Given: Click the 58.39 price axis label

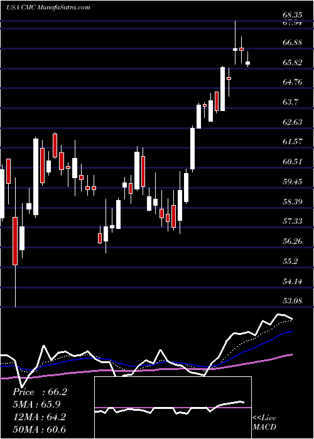Looking at the screenshot, I should point(293,201).
